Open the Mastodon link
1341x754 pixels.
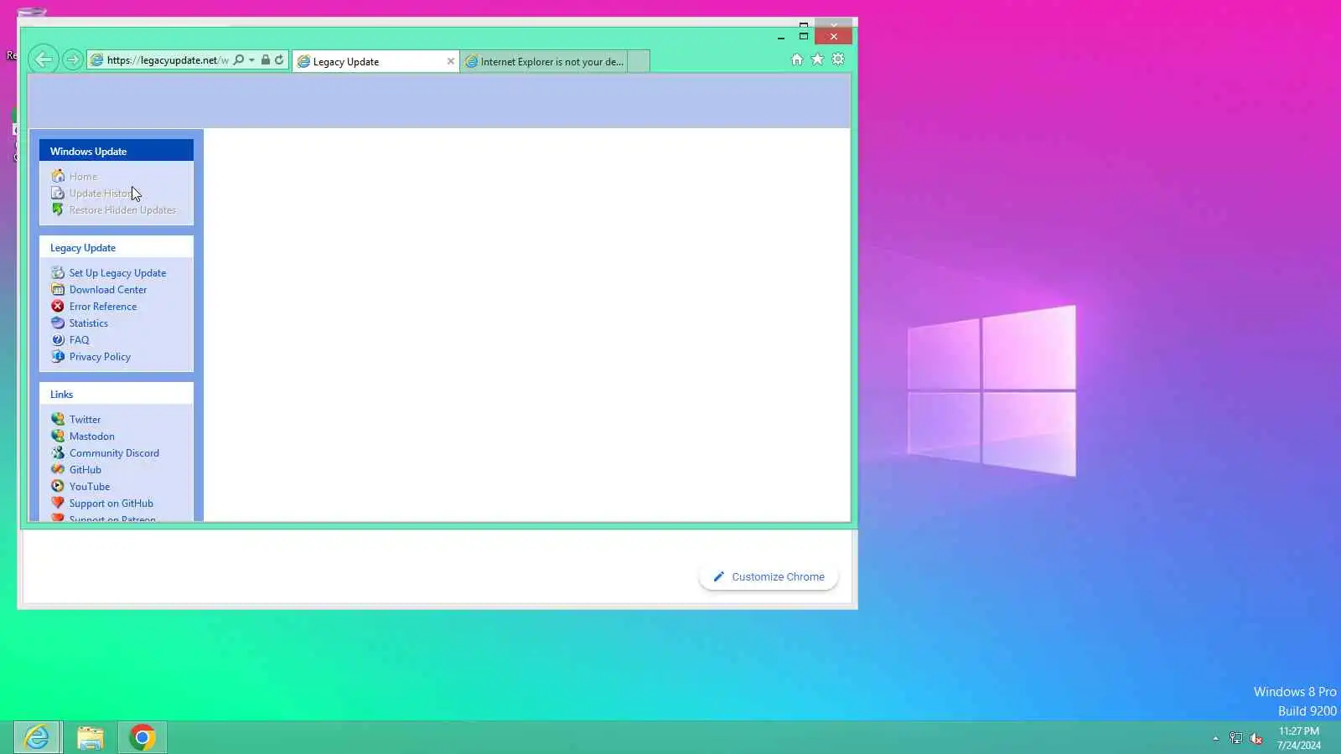(92, 436)
